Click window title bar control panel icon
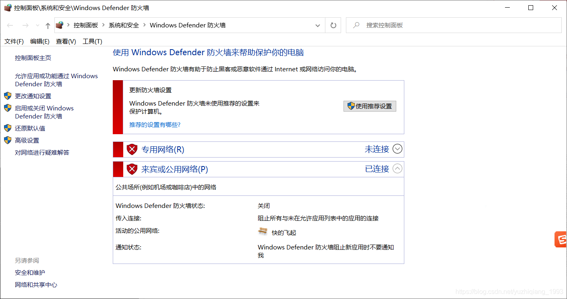 8,8
